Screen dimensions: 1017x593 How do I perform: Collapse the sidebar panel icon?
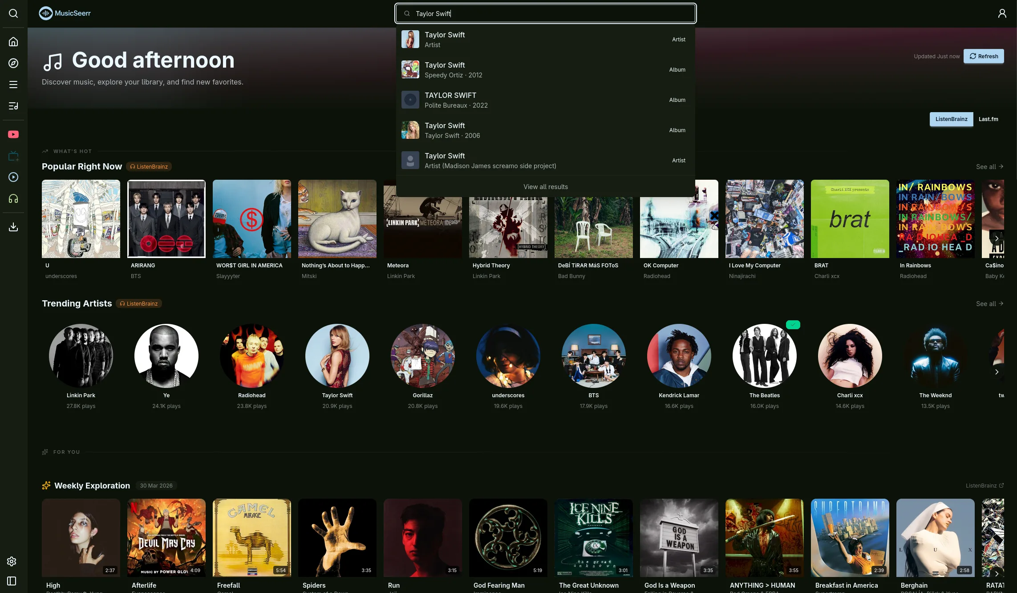[x=12, y=581]
